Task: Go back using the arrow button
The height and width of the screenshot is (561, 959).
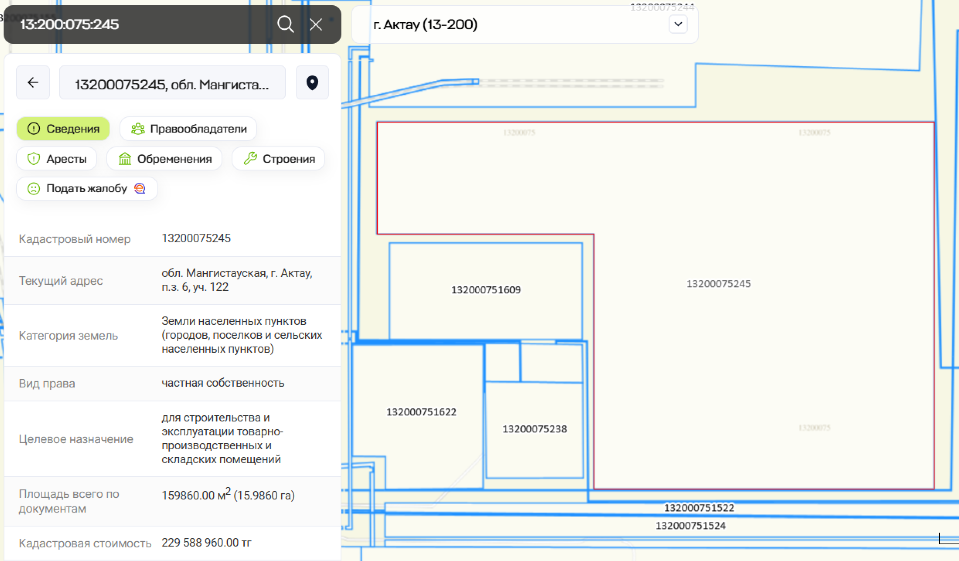Action: pyautogui.click(x=33, y=83)
